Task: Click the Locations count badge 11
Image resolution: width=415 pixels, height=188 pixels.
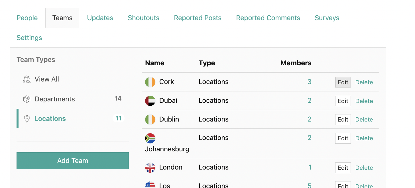Action: click(119, 118)
